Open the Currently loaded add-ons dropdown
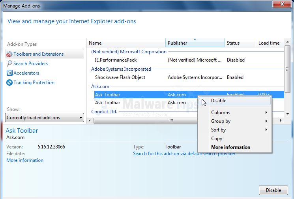 (x=45, y=118)
